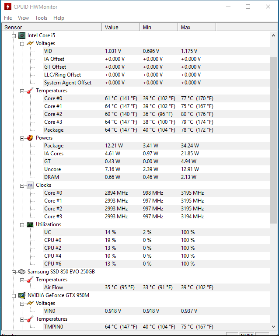Click the Min column header
The width and height of the screenshot is (279, 336).
(159, 28)
